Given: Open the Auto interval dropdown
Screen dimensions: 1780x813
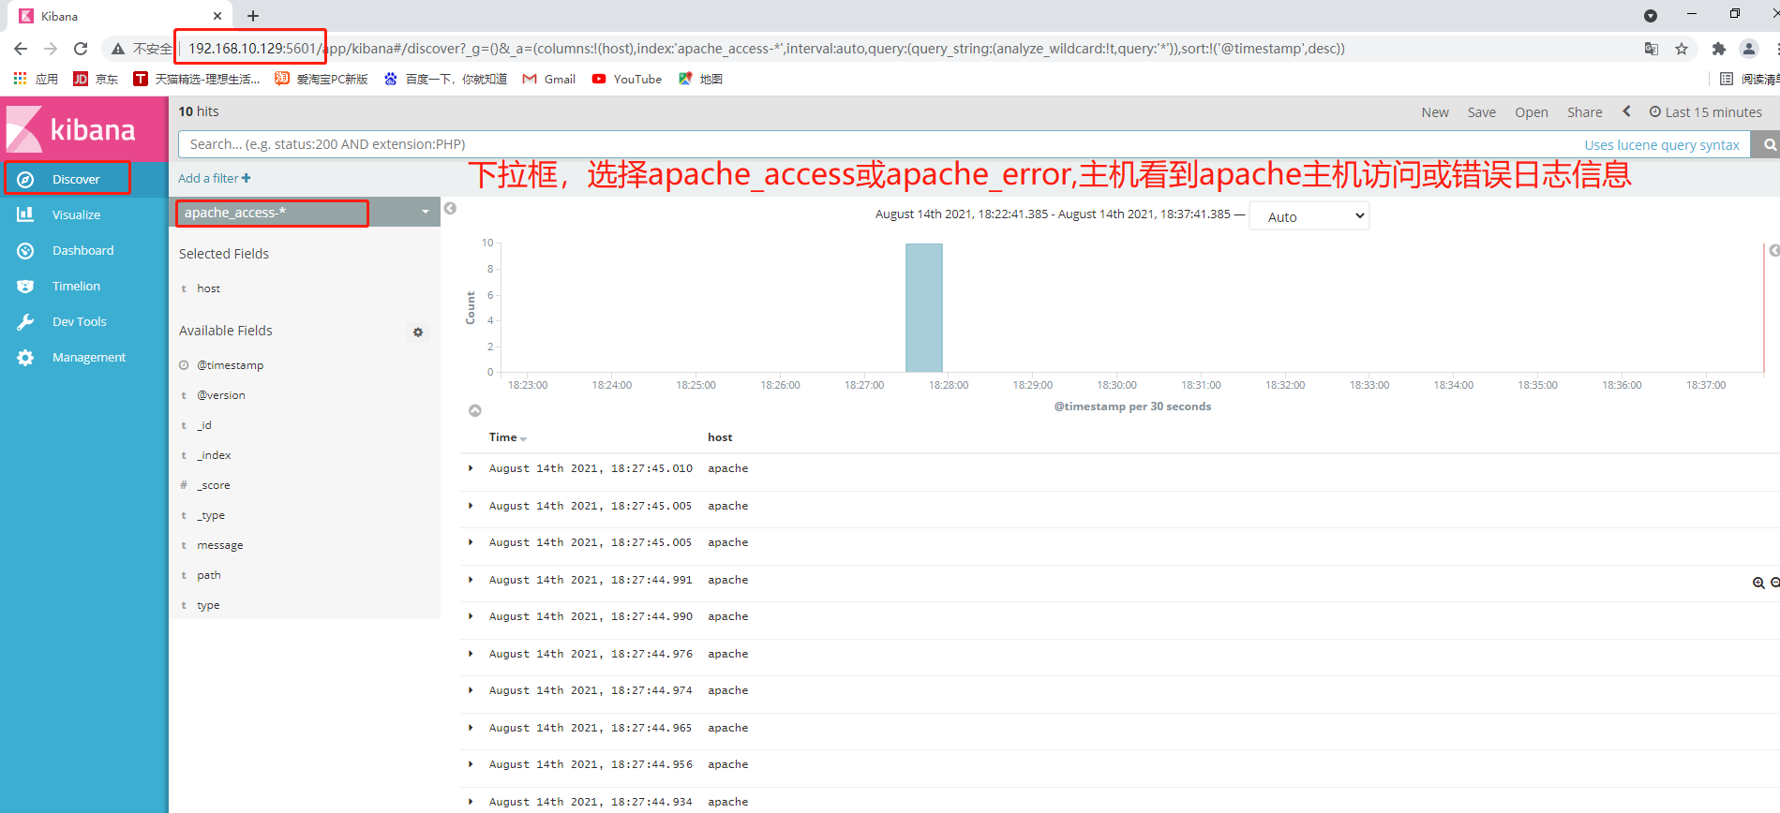Looking at the screenshot, I should pyautogui.click(x=1309, y=216).
